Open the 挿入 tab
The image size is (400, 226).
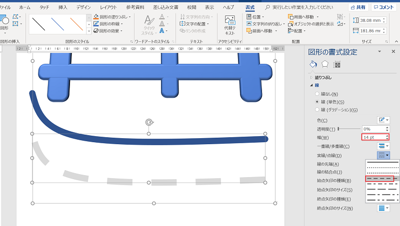pos(62,7)
